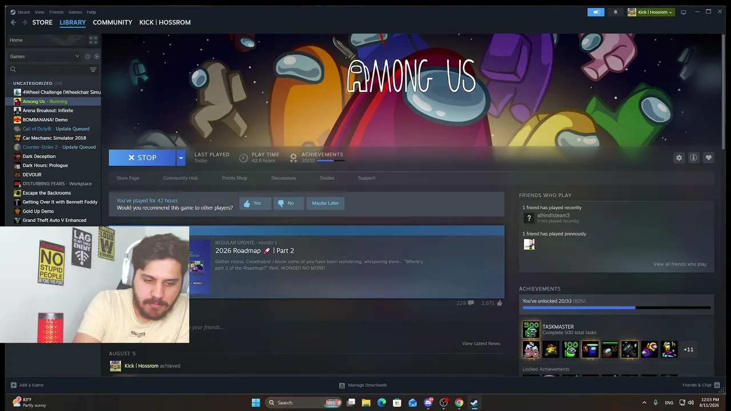Recommend game with Yes thumbs up
Screen dimensions: 731x411
click(x=255, y=203)
